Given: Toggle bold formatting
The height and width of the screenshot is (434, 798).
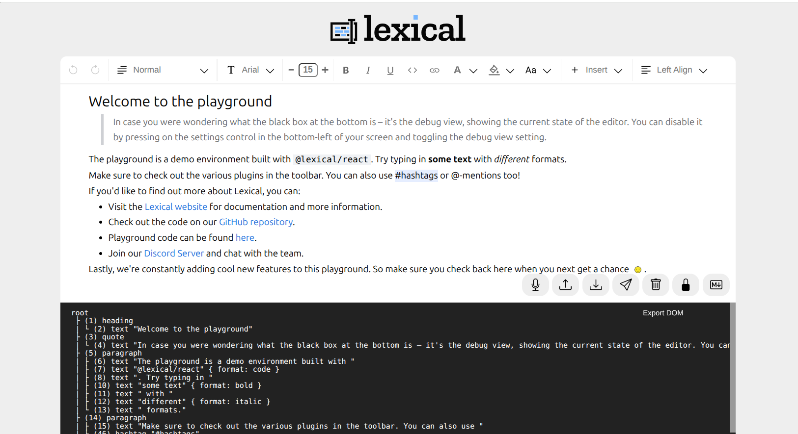Looking at the screenshot, I should [x=346, y=70].
